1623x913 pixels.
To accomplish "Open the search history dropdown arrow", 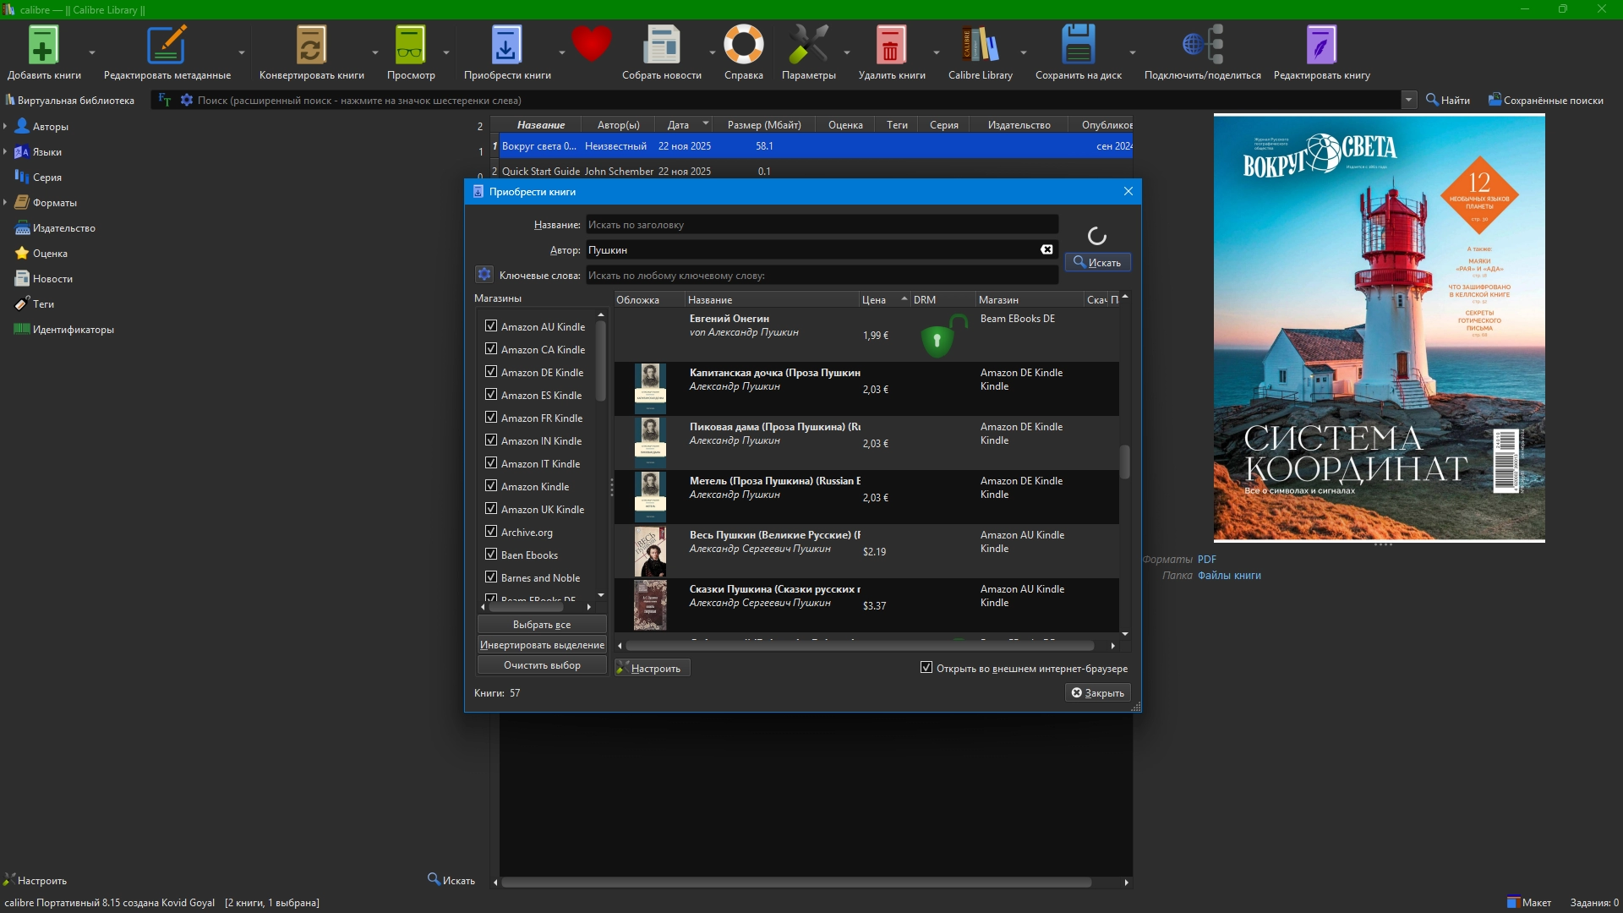I will (1408, 100).
